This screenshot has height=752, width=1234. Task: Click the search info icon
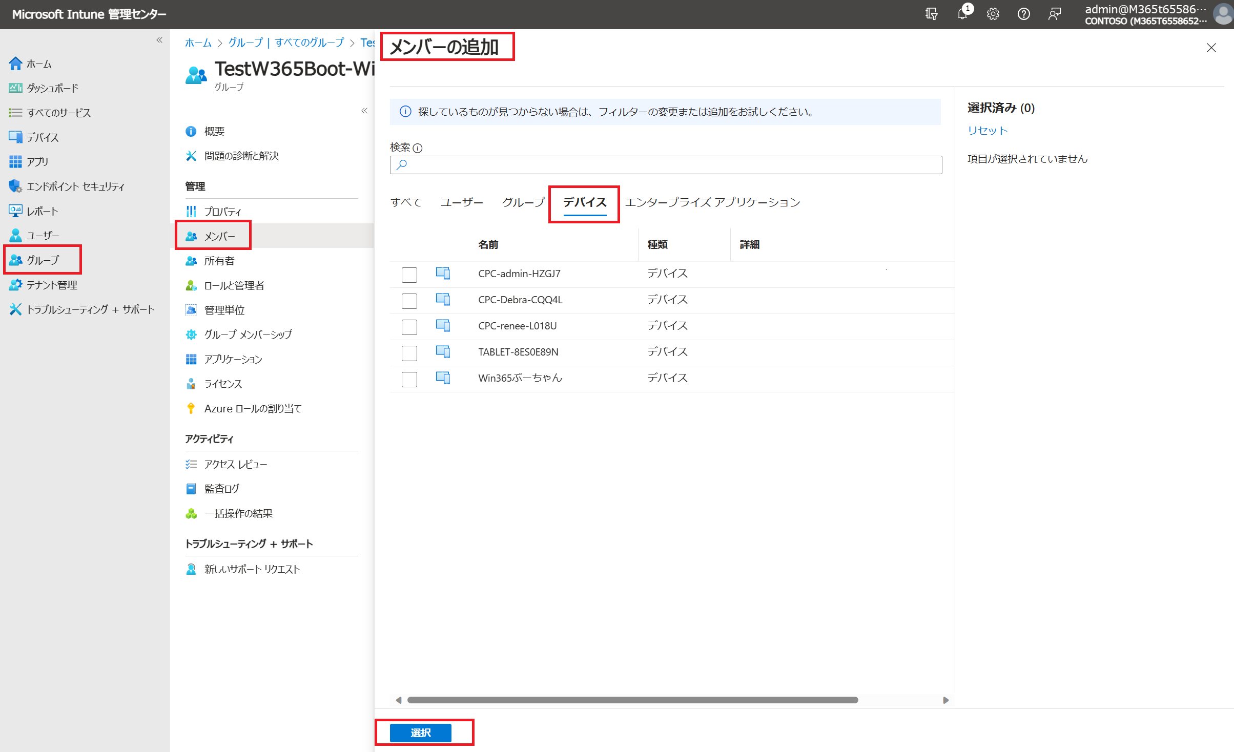(x=418, y=148)
